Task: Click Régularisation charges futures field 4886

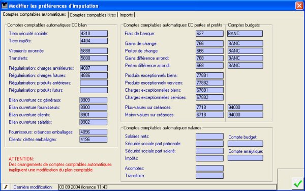Action: point(94,75)
